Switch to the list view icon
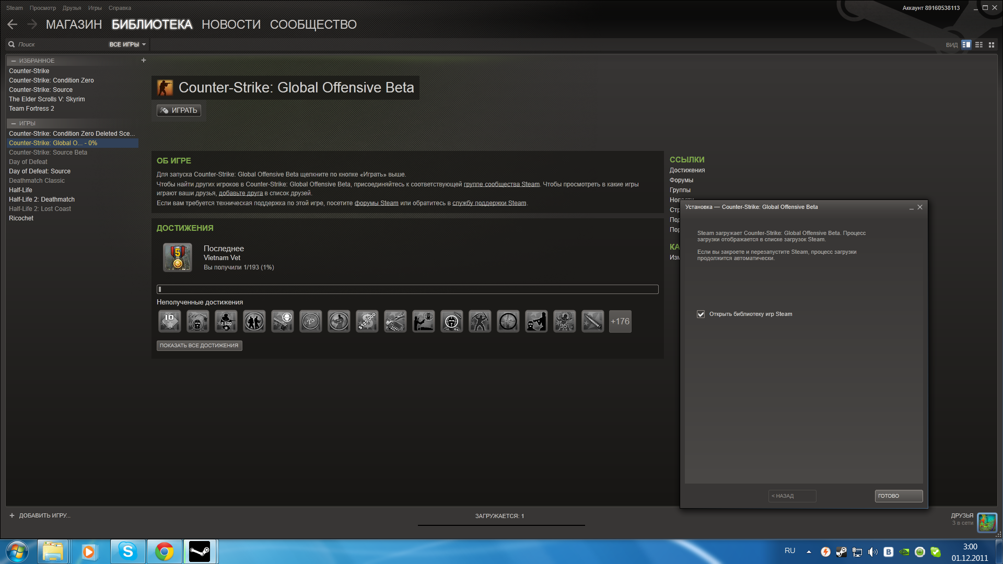Screen dimensions: 1003x564 [x=979, y=45]
